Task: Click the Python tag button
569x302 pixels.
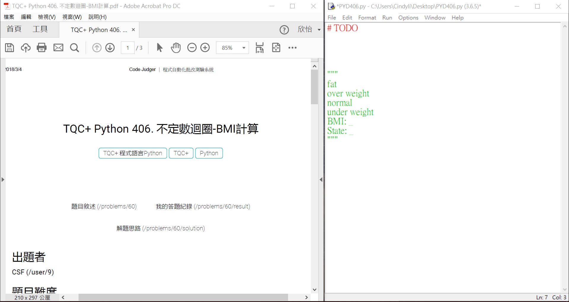Action: point(209,153)
